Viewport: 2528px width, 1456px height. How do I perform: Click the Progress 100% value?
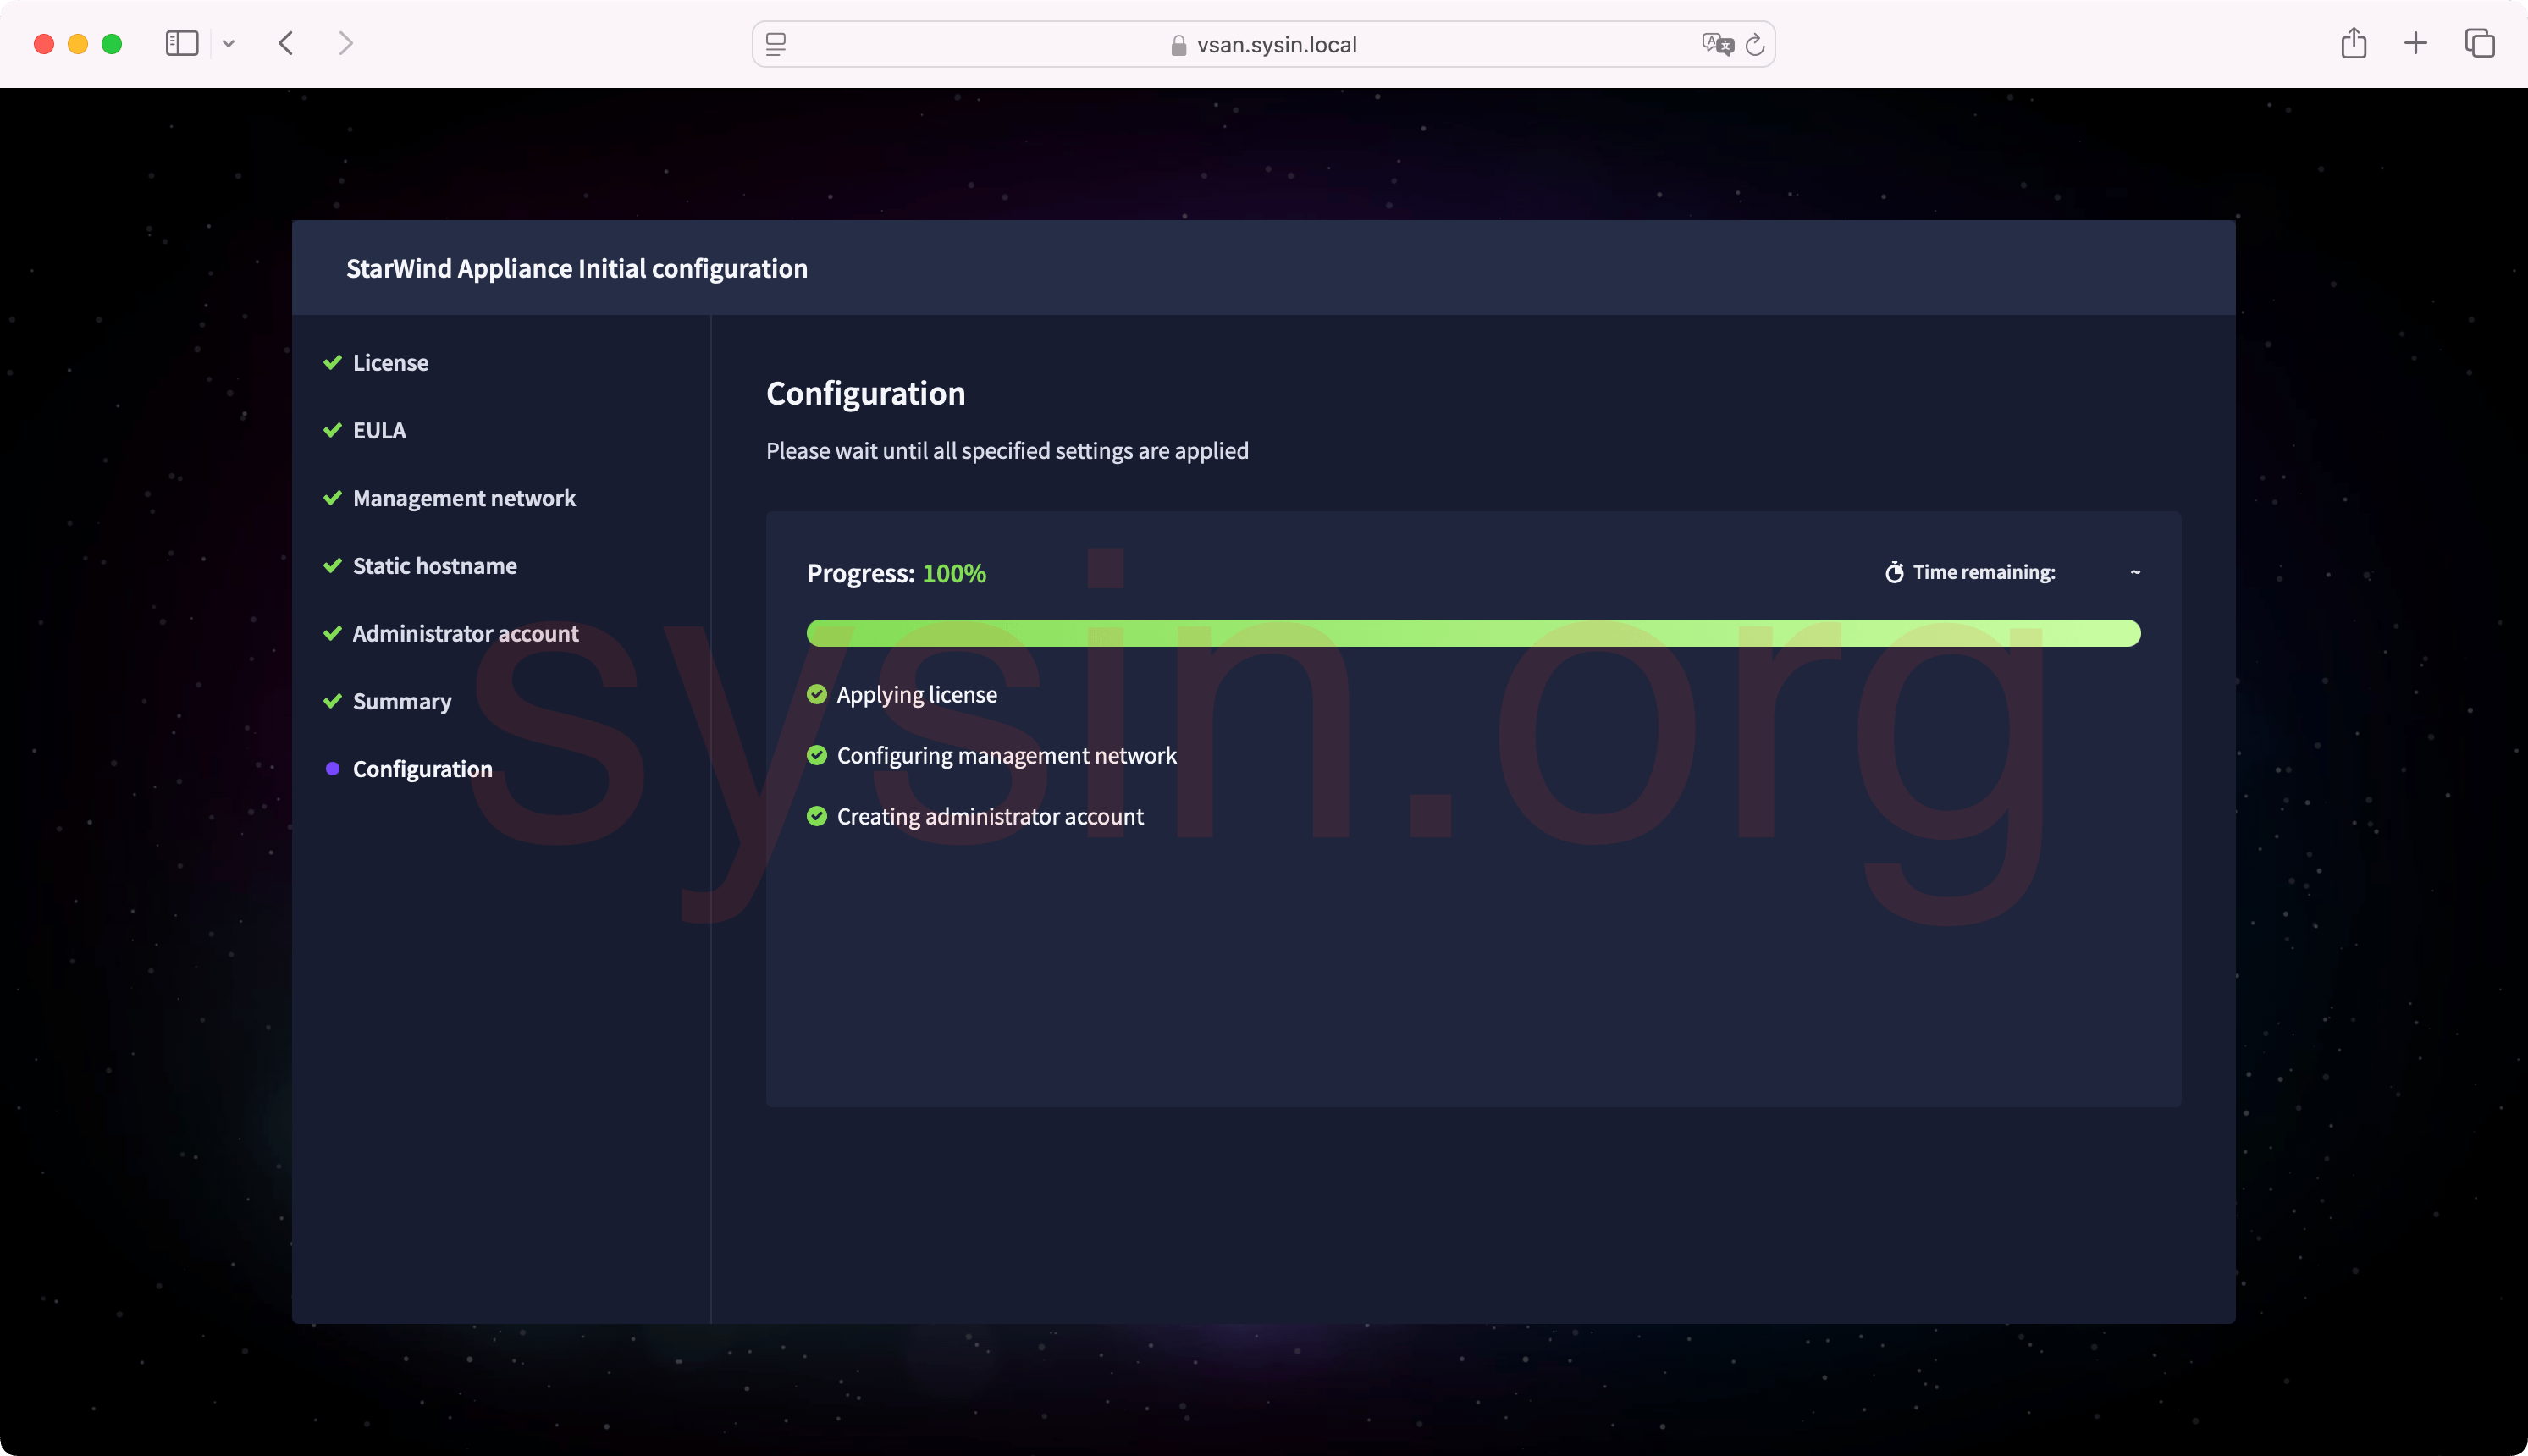click(954, 574)
